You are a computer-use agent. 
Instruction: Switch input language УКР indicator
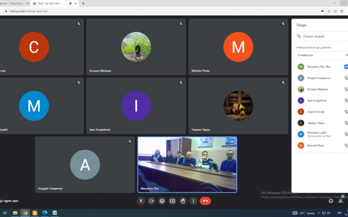tap(339, 213)
